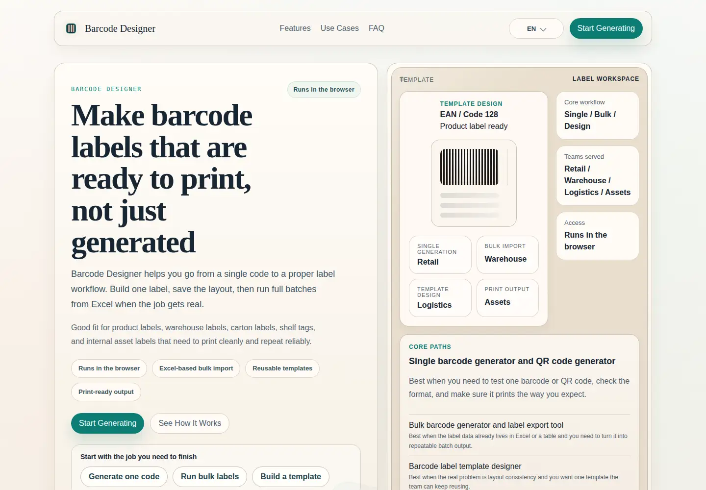Go to the Use Cases nav item
The height and width of the screenshot is (490, 706).
click(340, 28)
